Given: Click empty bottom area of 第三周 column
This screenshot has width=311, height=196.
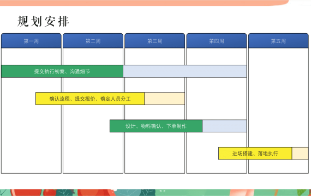Looking at the screenshot, I should click(x=155, y=152).
